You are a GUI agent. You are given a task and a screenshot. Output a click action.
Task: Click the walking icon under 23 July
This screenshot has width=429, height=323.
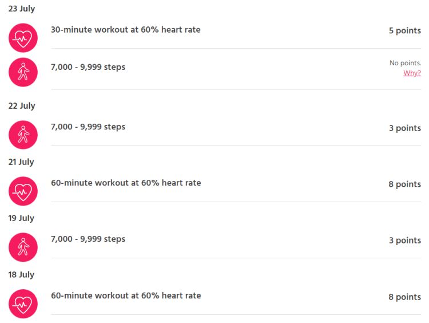coord(23,72)
